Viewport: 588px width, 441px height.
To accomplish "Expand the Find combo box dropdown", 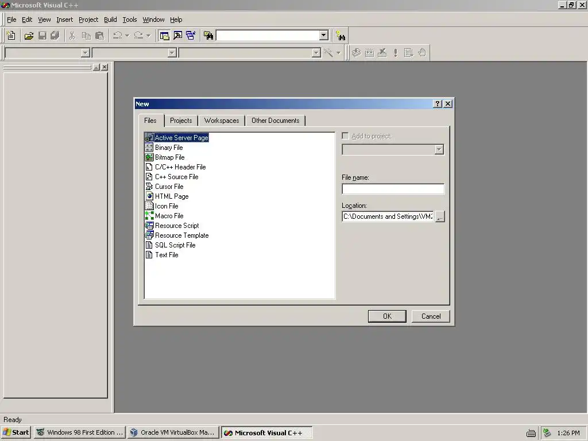I will pyautogui.click(x=324, y=36).
